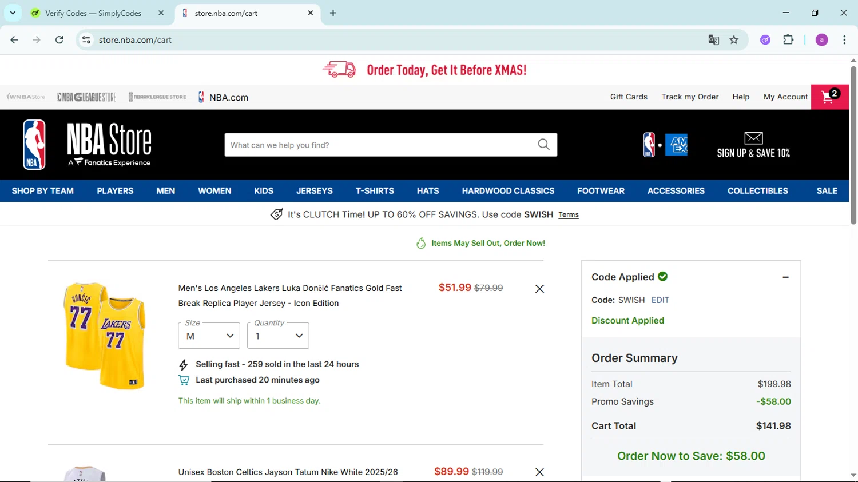
Task: Go forward to the next page
Action: [37, 40]
